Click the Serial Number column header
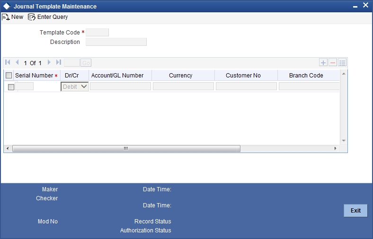 click(36, 76)
